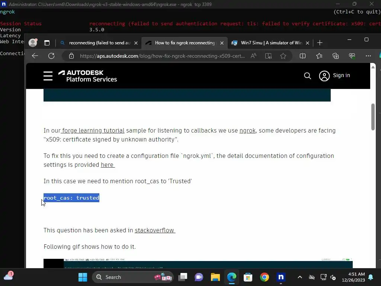Click the Microsoft Edge taskbar icon
This screenshot has width=381, height=286.
click(x=231, y=277)
